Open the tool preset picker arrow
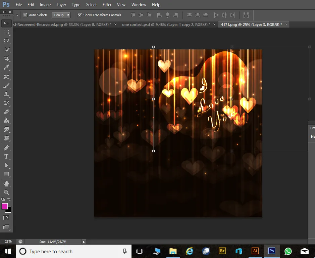315x258 pixels. coord(17,15)
